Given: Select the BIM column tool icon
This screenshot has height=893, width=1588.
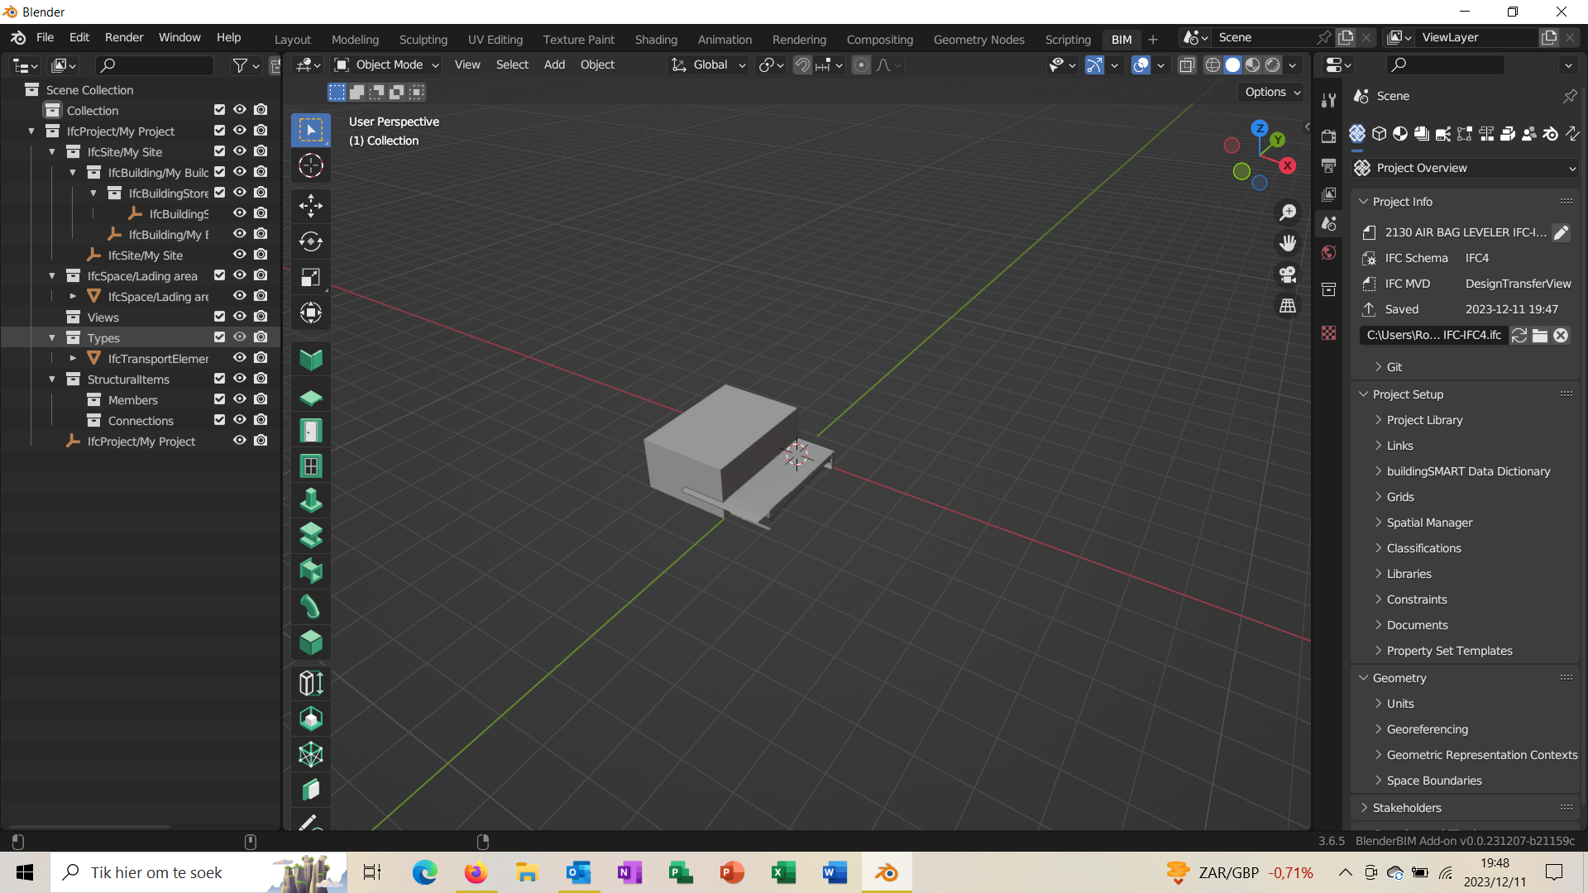Looking at the screenshot, I should (x=311, y=501).
